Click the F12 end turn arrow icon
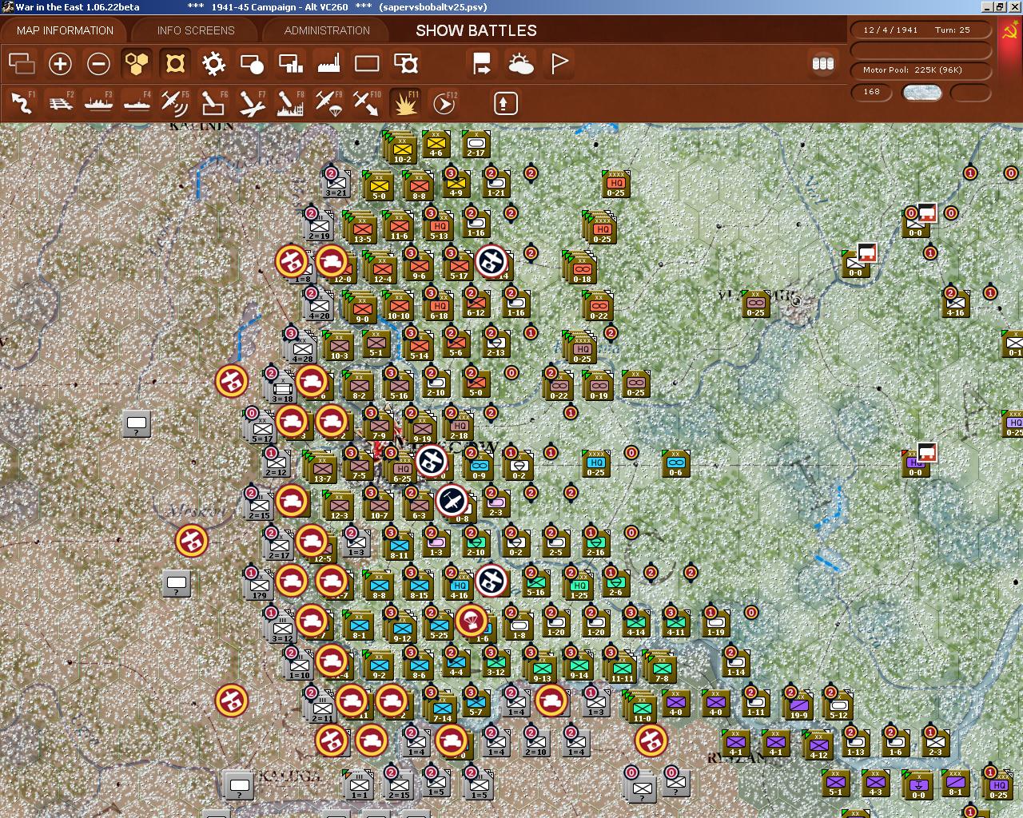Image resolution: width=1023 pixels, height=818 pixels. [444, 103]
